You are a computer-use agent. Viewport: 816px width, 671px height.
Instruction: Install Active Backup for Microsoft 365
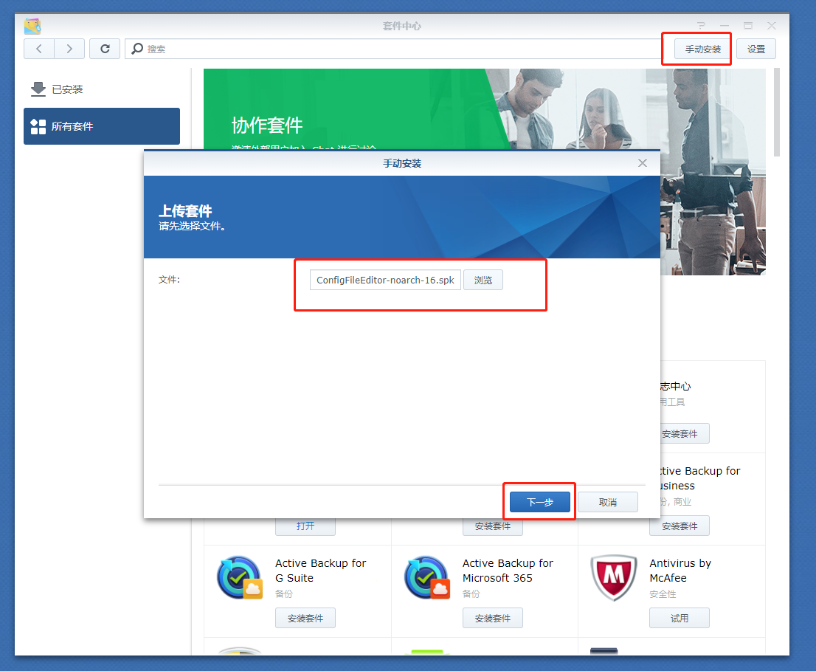pos(493,619)
